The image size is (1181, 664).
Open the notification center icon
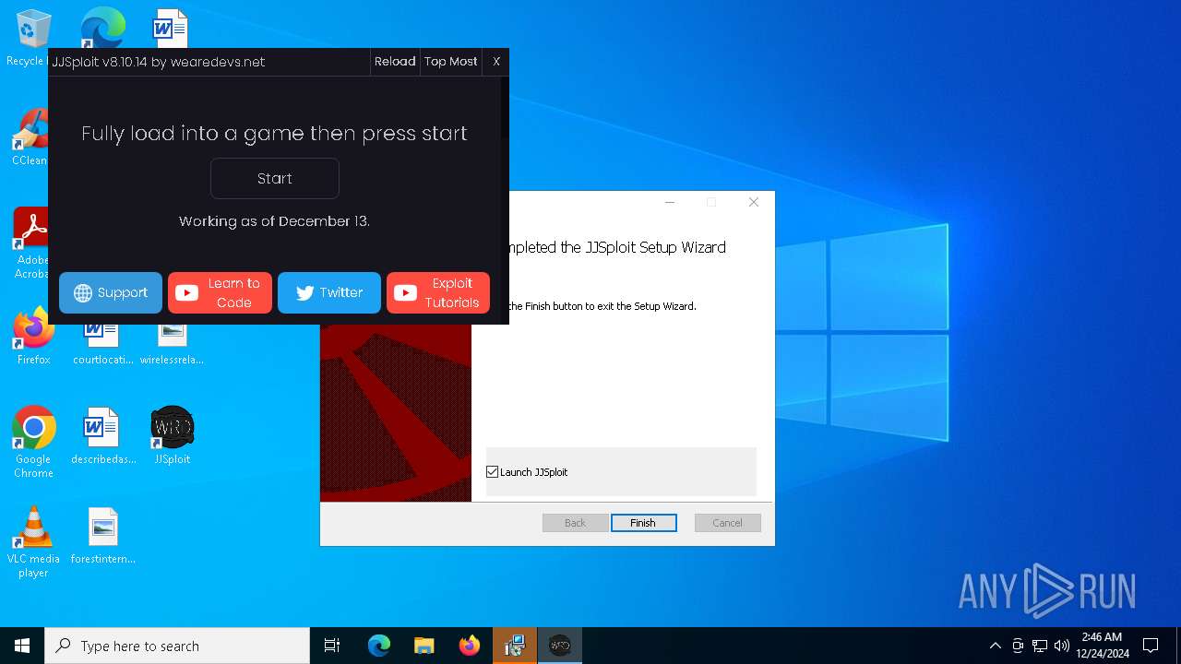(x=1151, y=646)
